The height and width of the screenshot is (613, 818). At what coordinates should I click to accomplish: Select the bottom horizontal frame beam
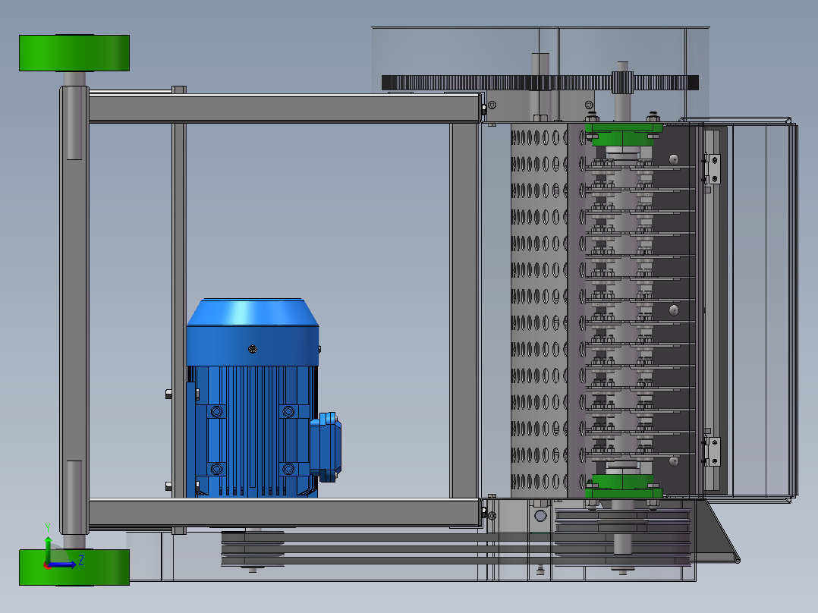[x=285, y=512]
